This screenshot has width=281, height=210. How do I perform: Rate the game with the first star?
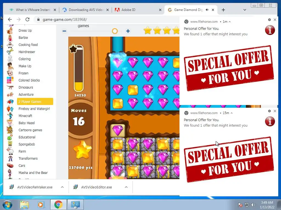(x=148, y=30)
